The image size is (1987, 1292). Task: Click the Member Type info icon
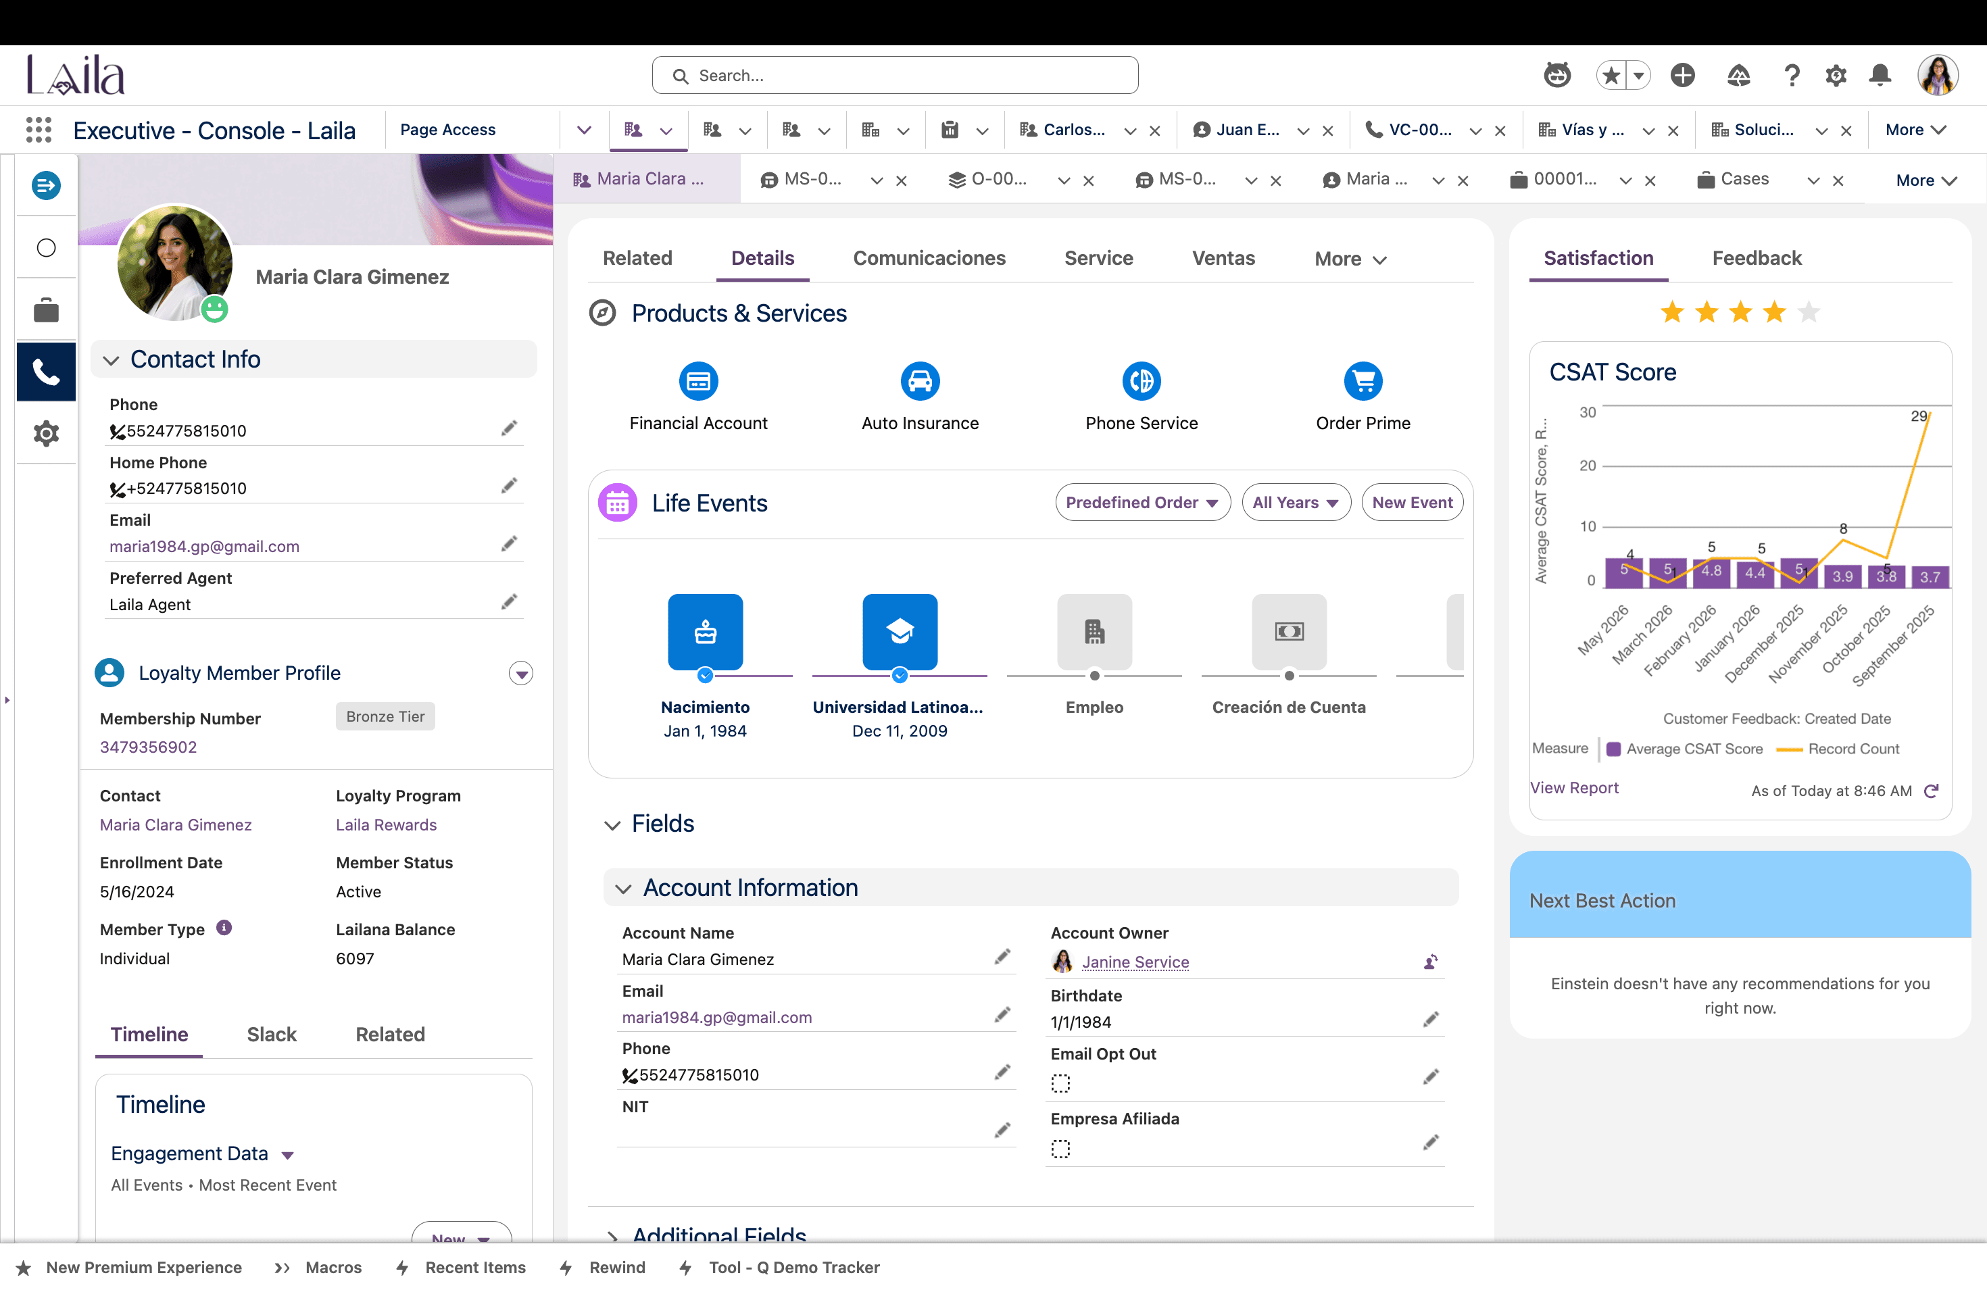click(224, 927)
